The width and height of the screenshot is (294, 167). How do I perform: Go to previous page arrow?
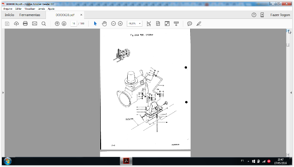[57, 23]
